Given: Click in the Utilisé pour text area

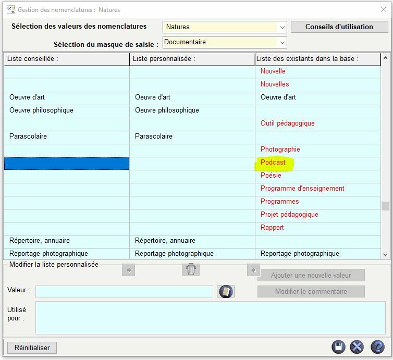Looking at the screenshot, I should click(210, 317).
